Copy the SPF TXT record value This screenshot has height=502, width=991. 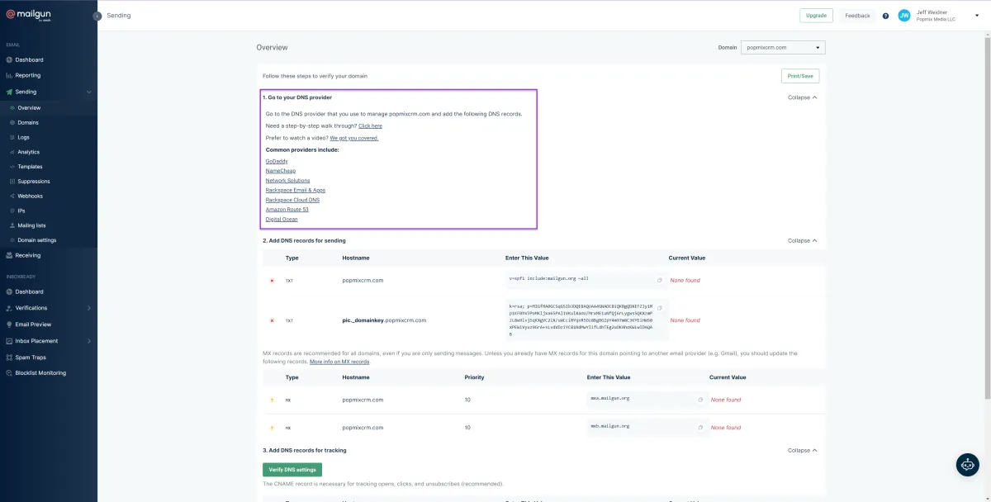(659, 280)
